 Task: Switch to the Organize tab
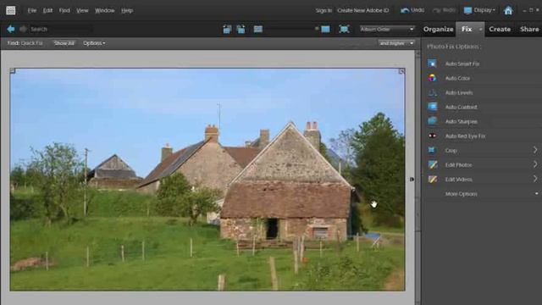439,30
